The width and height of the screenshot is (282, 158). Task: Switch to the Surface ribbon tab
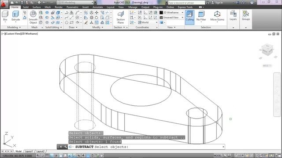click(x=37, y=7)
